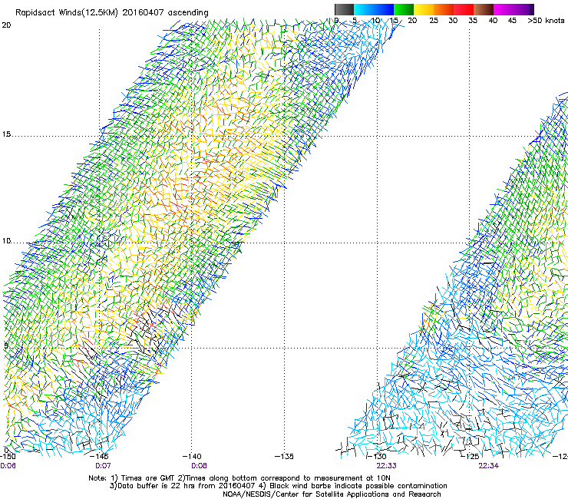The height and width of the screenshot is (499, 568).
Task: Click the 'Times are GMT' note line
Action: (239, 478)
